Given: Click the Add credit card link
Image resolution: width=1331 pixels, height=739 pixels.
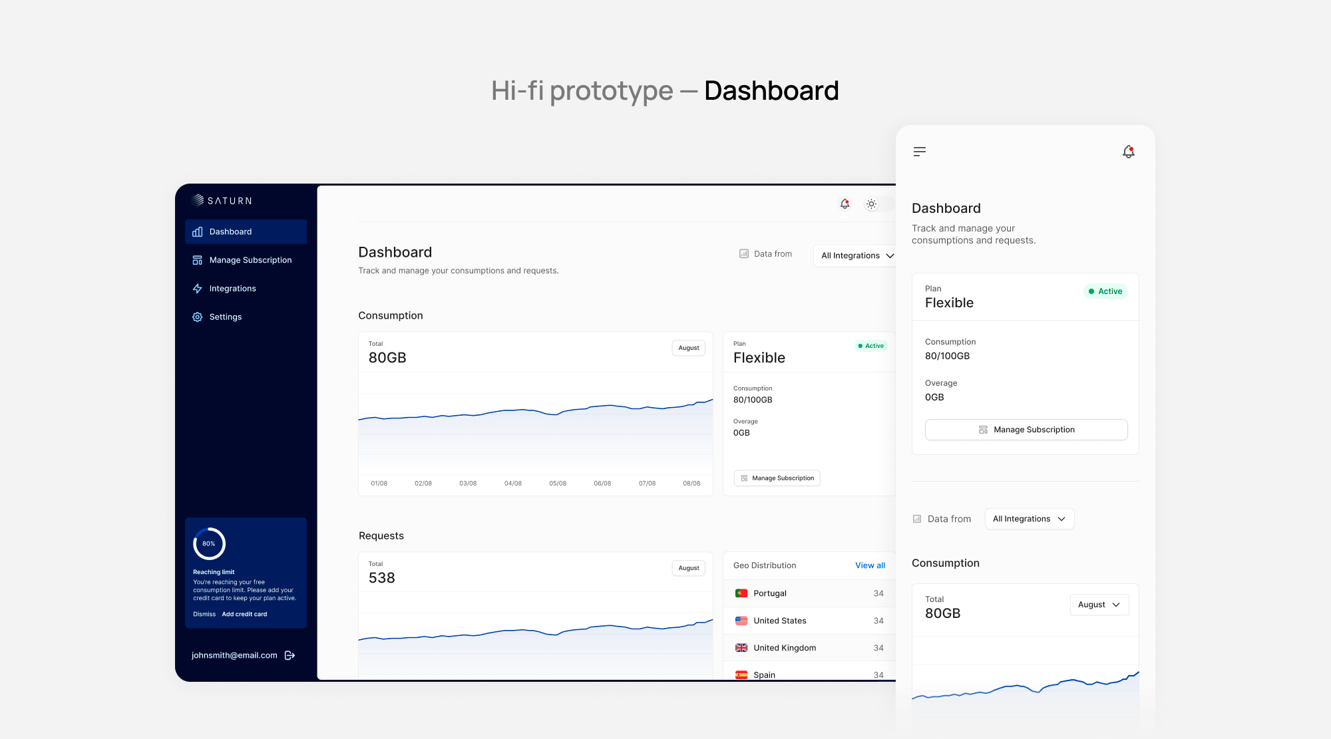Looking at the screenshot, I should pos(244,615).
